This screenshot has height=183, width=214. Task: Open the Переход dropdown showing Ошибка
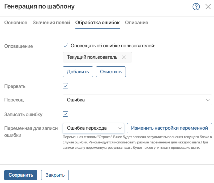point(137,100)
